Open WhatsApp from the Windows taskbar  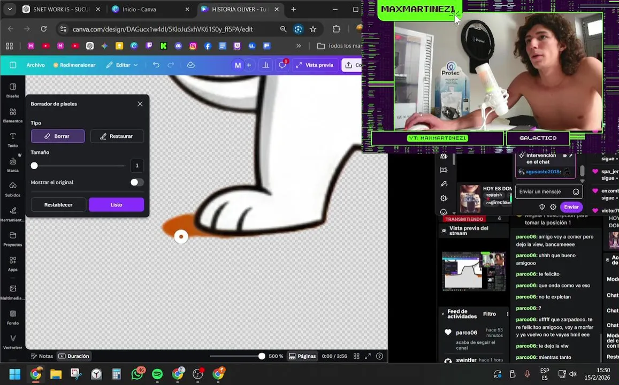pos(137,374)
